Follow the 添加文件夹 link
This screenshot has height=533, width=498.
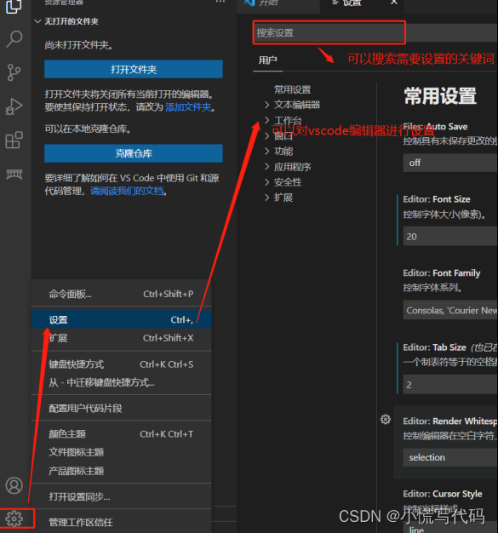(188, 107)
